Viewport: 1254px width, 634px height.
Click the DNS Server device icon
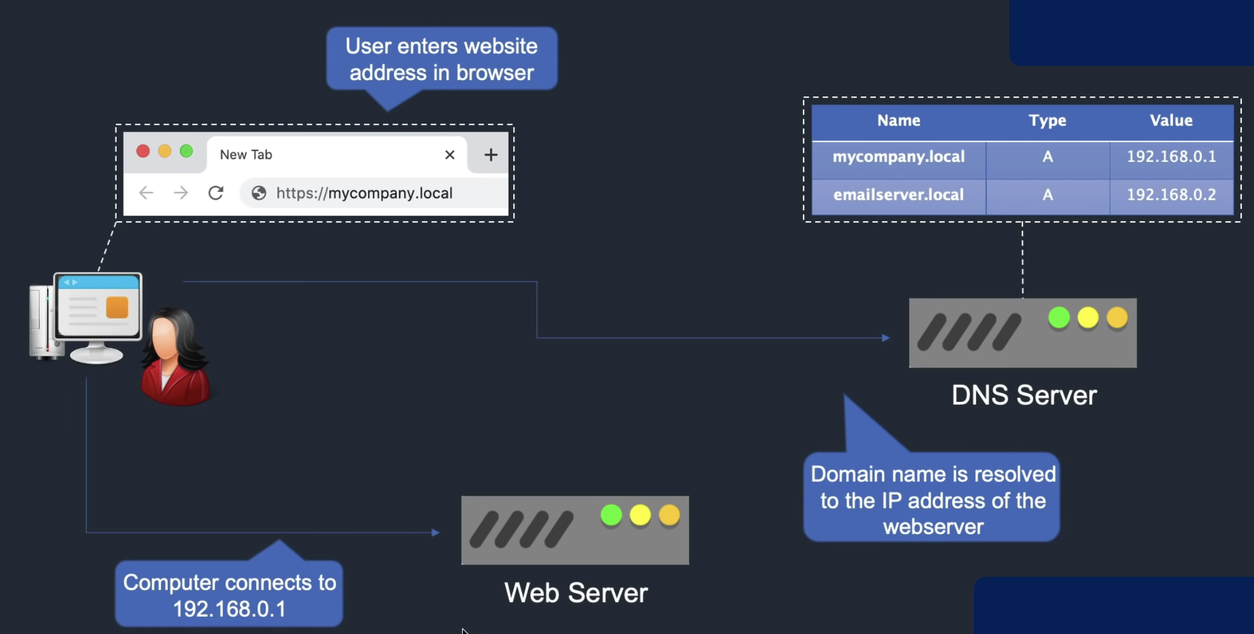[x=1022, y=333]
